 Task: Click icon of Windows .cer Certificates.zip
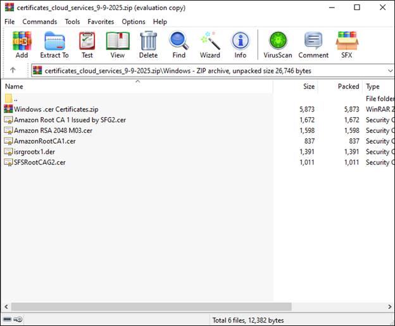[8, 109]
